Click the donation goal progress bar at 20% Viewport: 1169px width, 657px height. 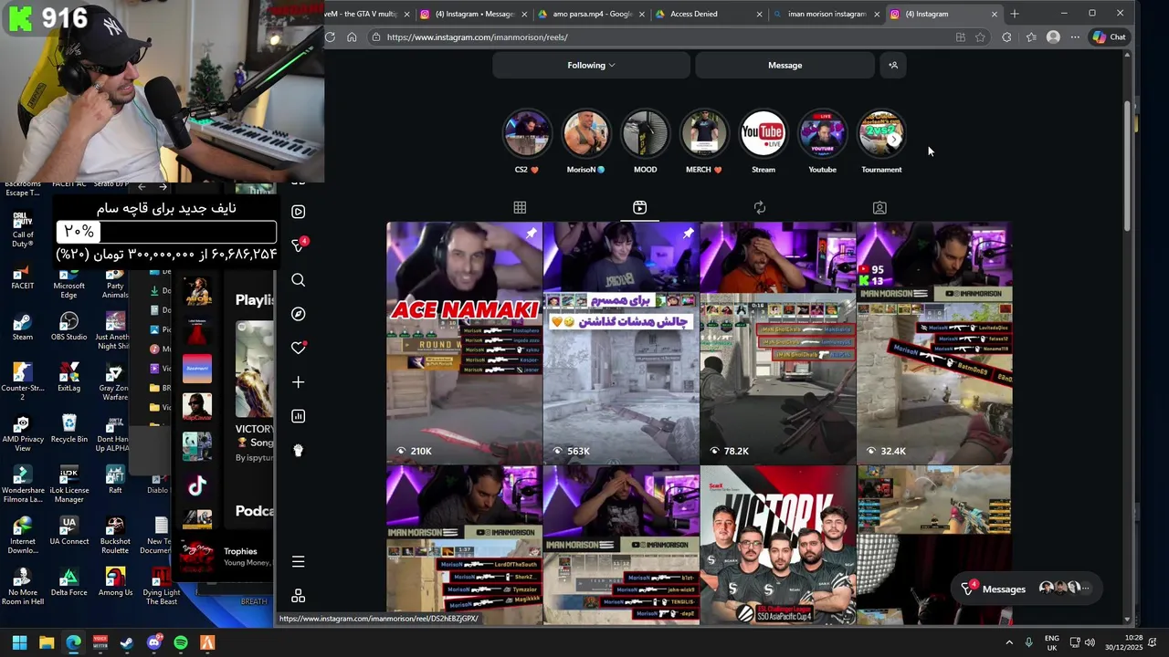tap(166, 232)
